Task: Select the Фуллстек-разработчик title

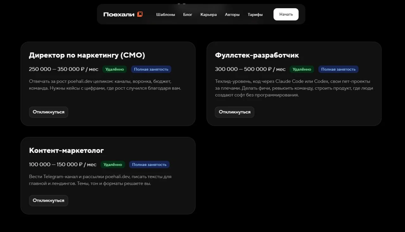Action: (257, 55)
